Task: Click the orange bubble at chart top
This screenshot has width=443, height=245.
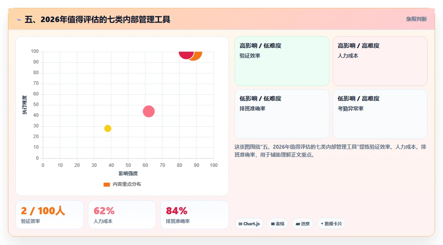Action: tap(197, 56)
